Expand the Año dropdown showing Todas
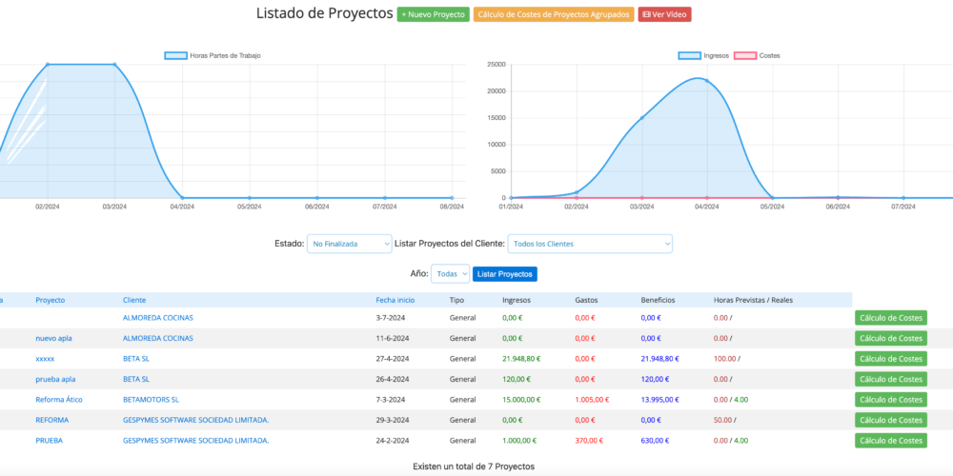 [450, 274]
